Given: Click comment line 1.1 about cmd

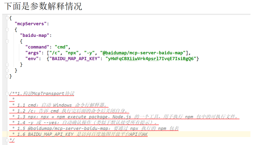Looking at the screenshot, I should (60, 105).
